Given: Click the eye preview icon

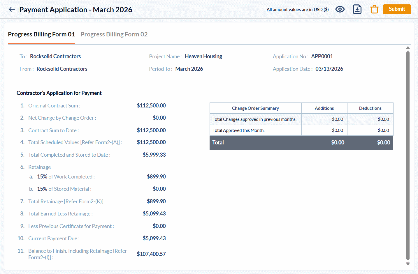Looking at the screenshot, I should 340,9.
